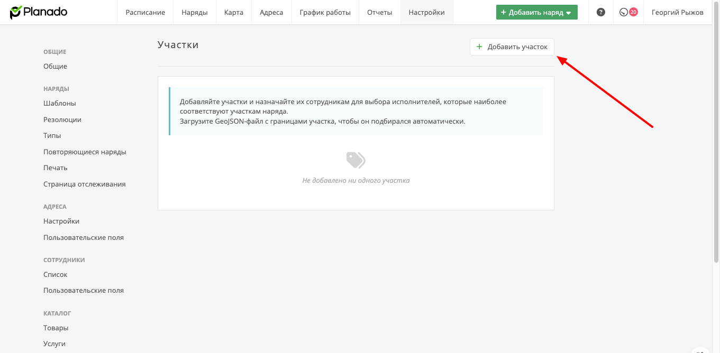Open Пользовательские поля under Сотрудники section

click(x=84, y=291)
